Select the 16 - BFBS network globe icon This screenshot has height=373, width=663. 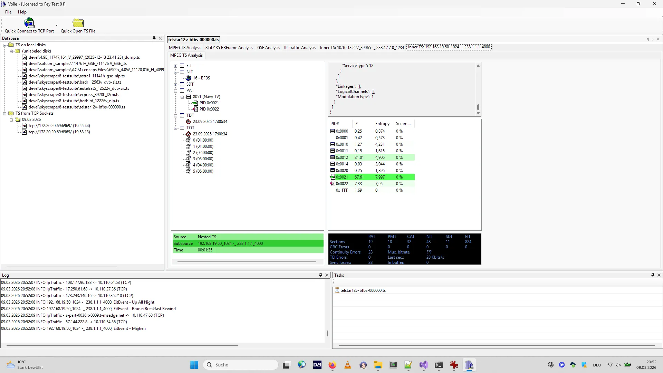pyautogui.click(x=189, y=78)
